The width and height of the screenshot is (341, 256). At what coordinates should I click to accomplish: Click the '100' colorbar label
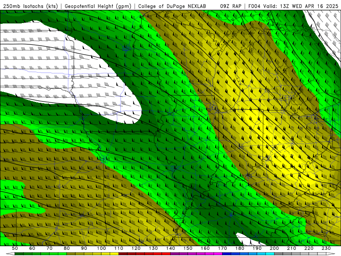click(x=101, y=248)
